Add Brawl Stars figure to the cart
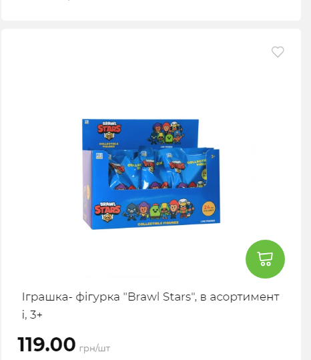The width and height of the screenshot is (311, 360). [x=265, y=259]
